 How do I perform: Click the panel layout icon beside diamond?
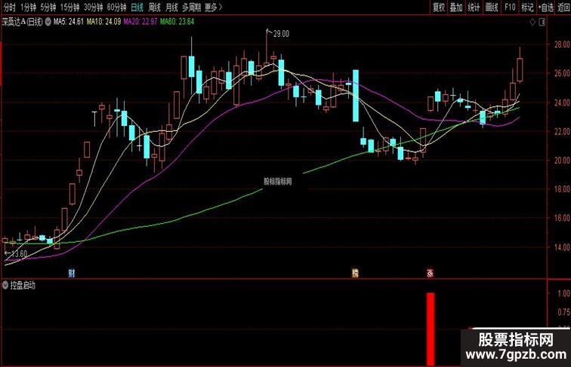[542, 22]
